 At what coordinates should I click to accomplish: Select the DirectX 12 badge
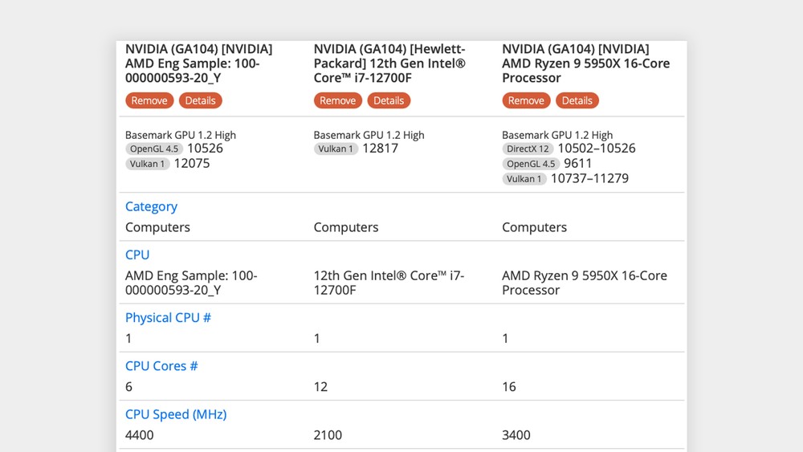[x=527, y=149]
